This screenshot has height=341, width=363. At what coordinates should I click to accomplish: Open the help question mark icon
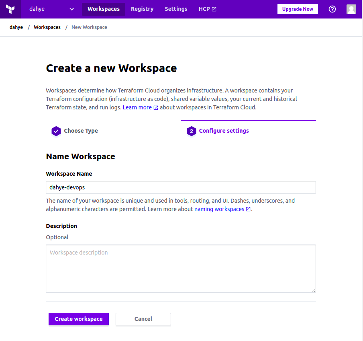(x=332, y=9)
